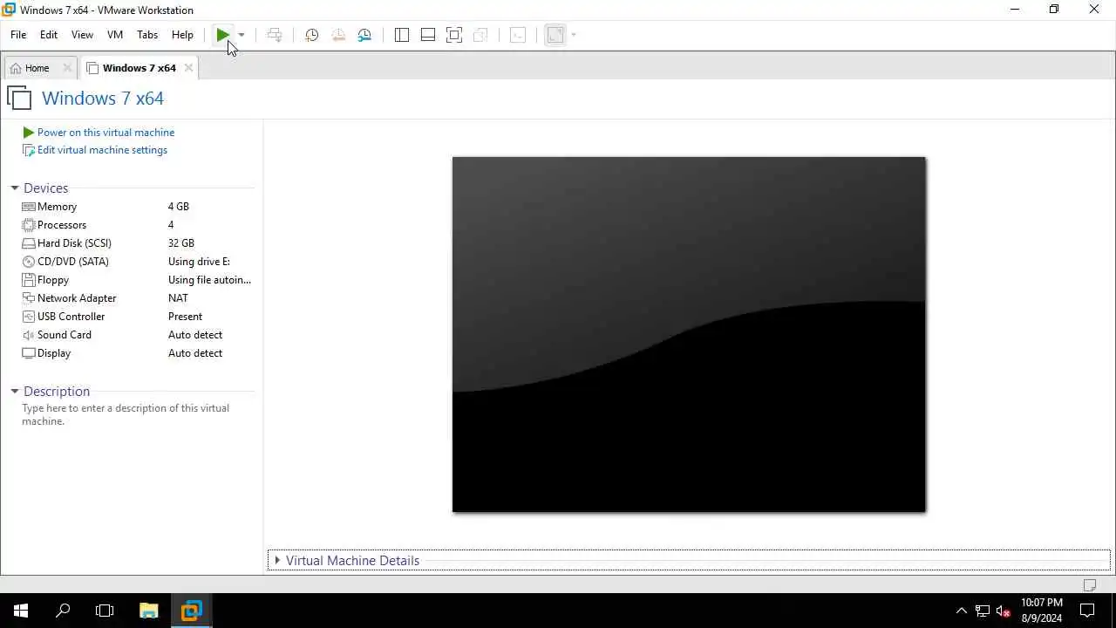Toggle the thumbnail bar view icon
This screenshot has width=1116, height=628.
428,35
